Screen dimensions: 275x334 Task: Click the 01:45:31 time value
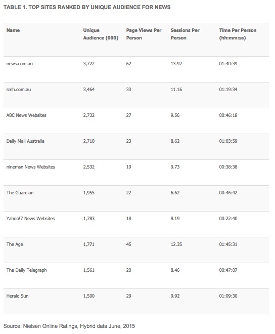pos(228,244)
